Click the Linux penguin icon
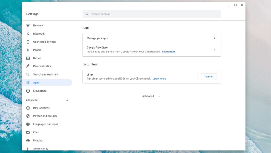This screenshot has width=271, height=153. (x=28, y=90)
